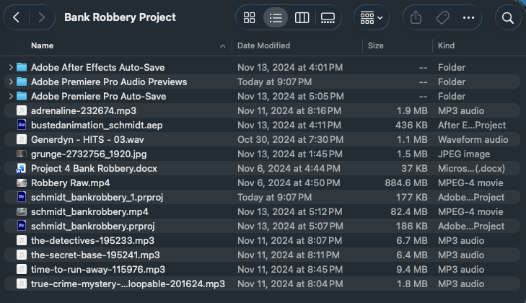Click the Oct 30, 2024 at 7:30 PM date
This screenshot has width=526, height=303.
coord(290,139)
